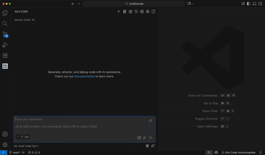The width and height of the screenshot is (265, 155).
Task: Open the Search view in activity bar
Action: tap(5, 24)
